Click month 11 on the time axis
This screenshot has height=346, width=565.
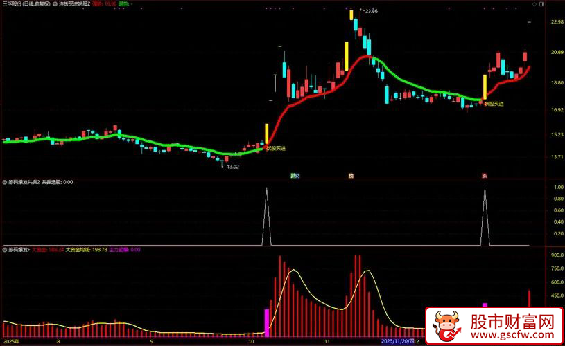(x=327, y=341)
